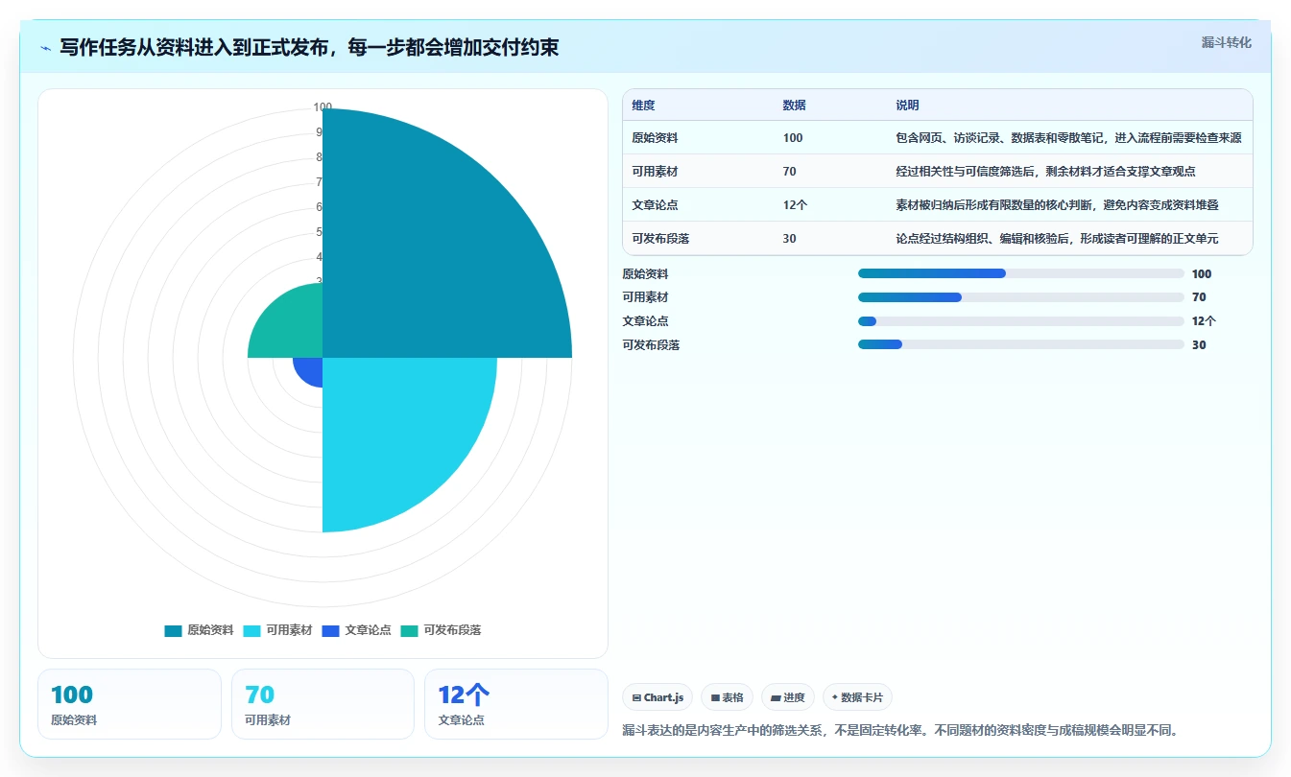The height and width of the screenshot is (777, 1291).
Task: Toggle 文章论点 legend swatch in chart
Action: pyautogui.click(x=330, y=631)
